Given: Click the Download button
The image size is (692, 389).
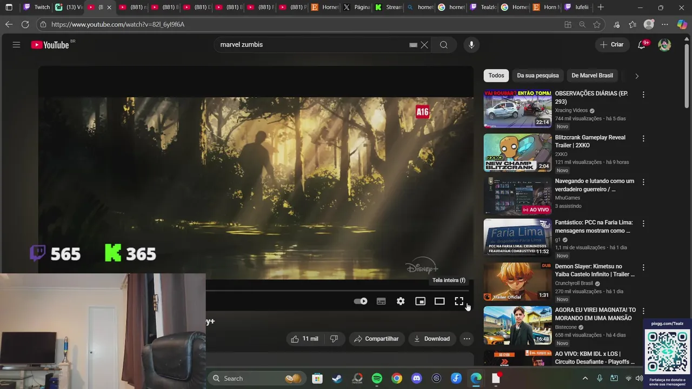Looking at the screenshot, I should (x=432, y=339).
